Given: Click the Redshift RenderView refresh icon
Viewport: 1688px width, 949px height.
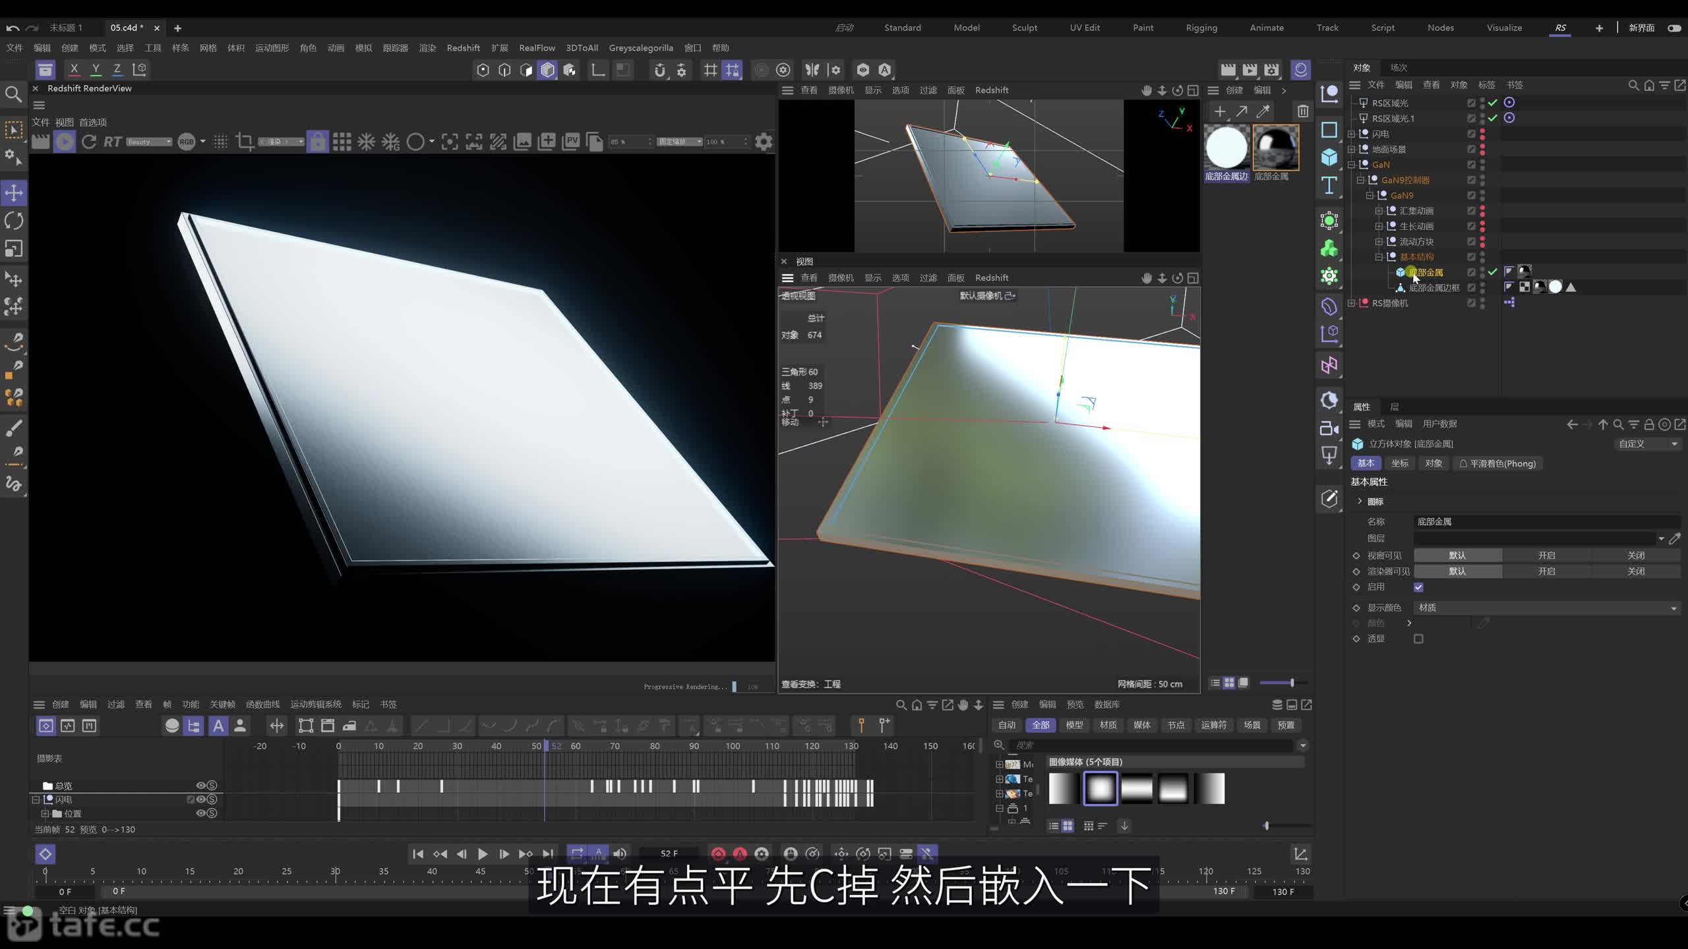Looking at the screenshot, I should tap(89, 142).
